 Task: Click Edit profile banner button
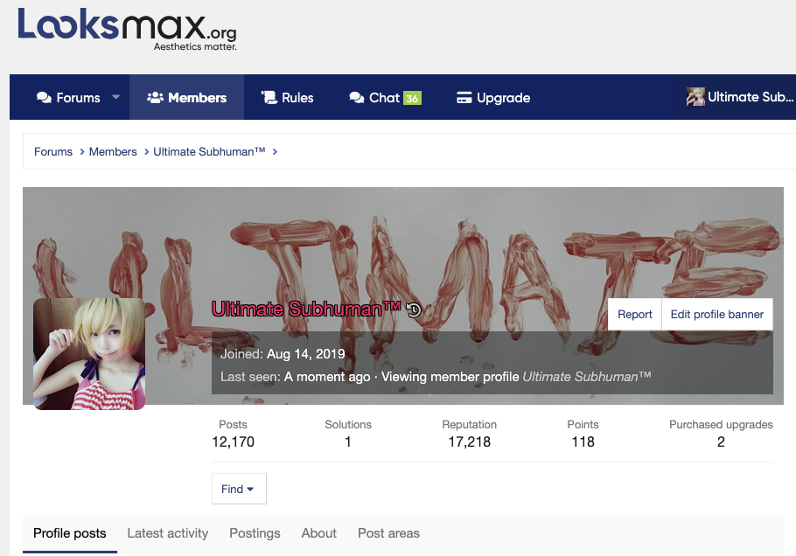[x=716, y=315]
